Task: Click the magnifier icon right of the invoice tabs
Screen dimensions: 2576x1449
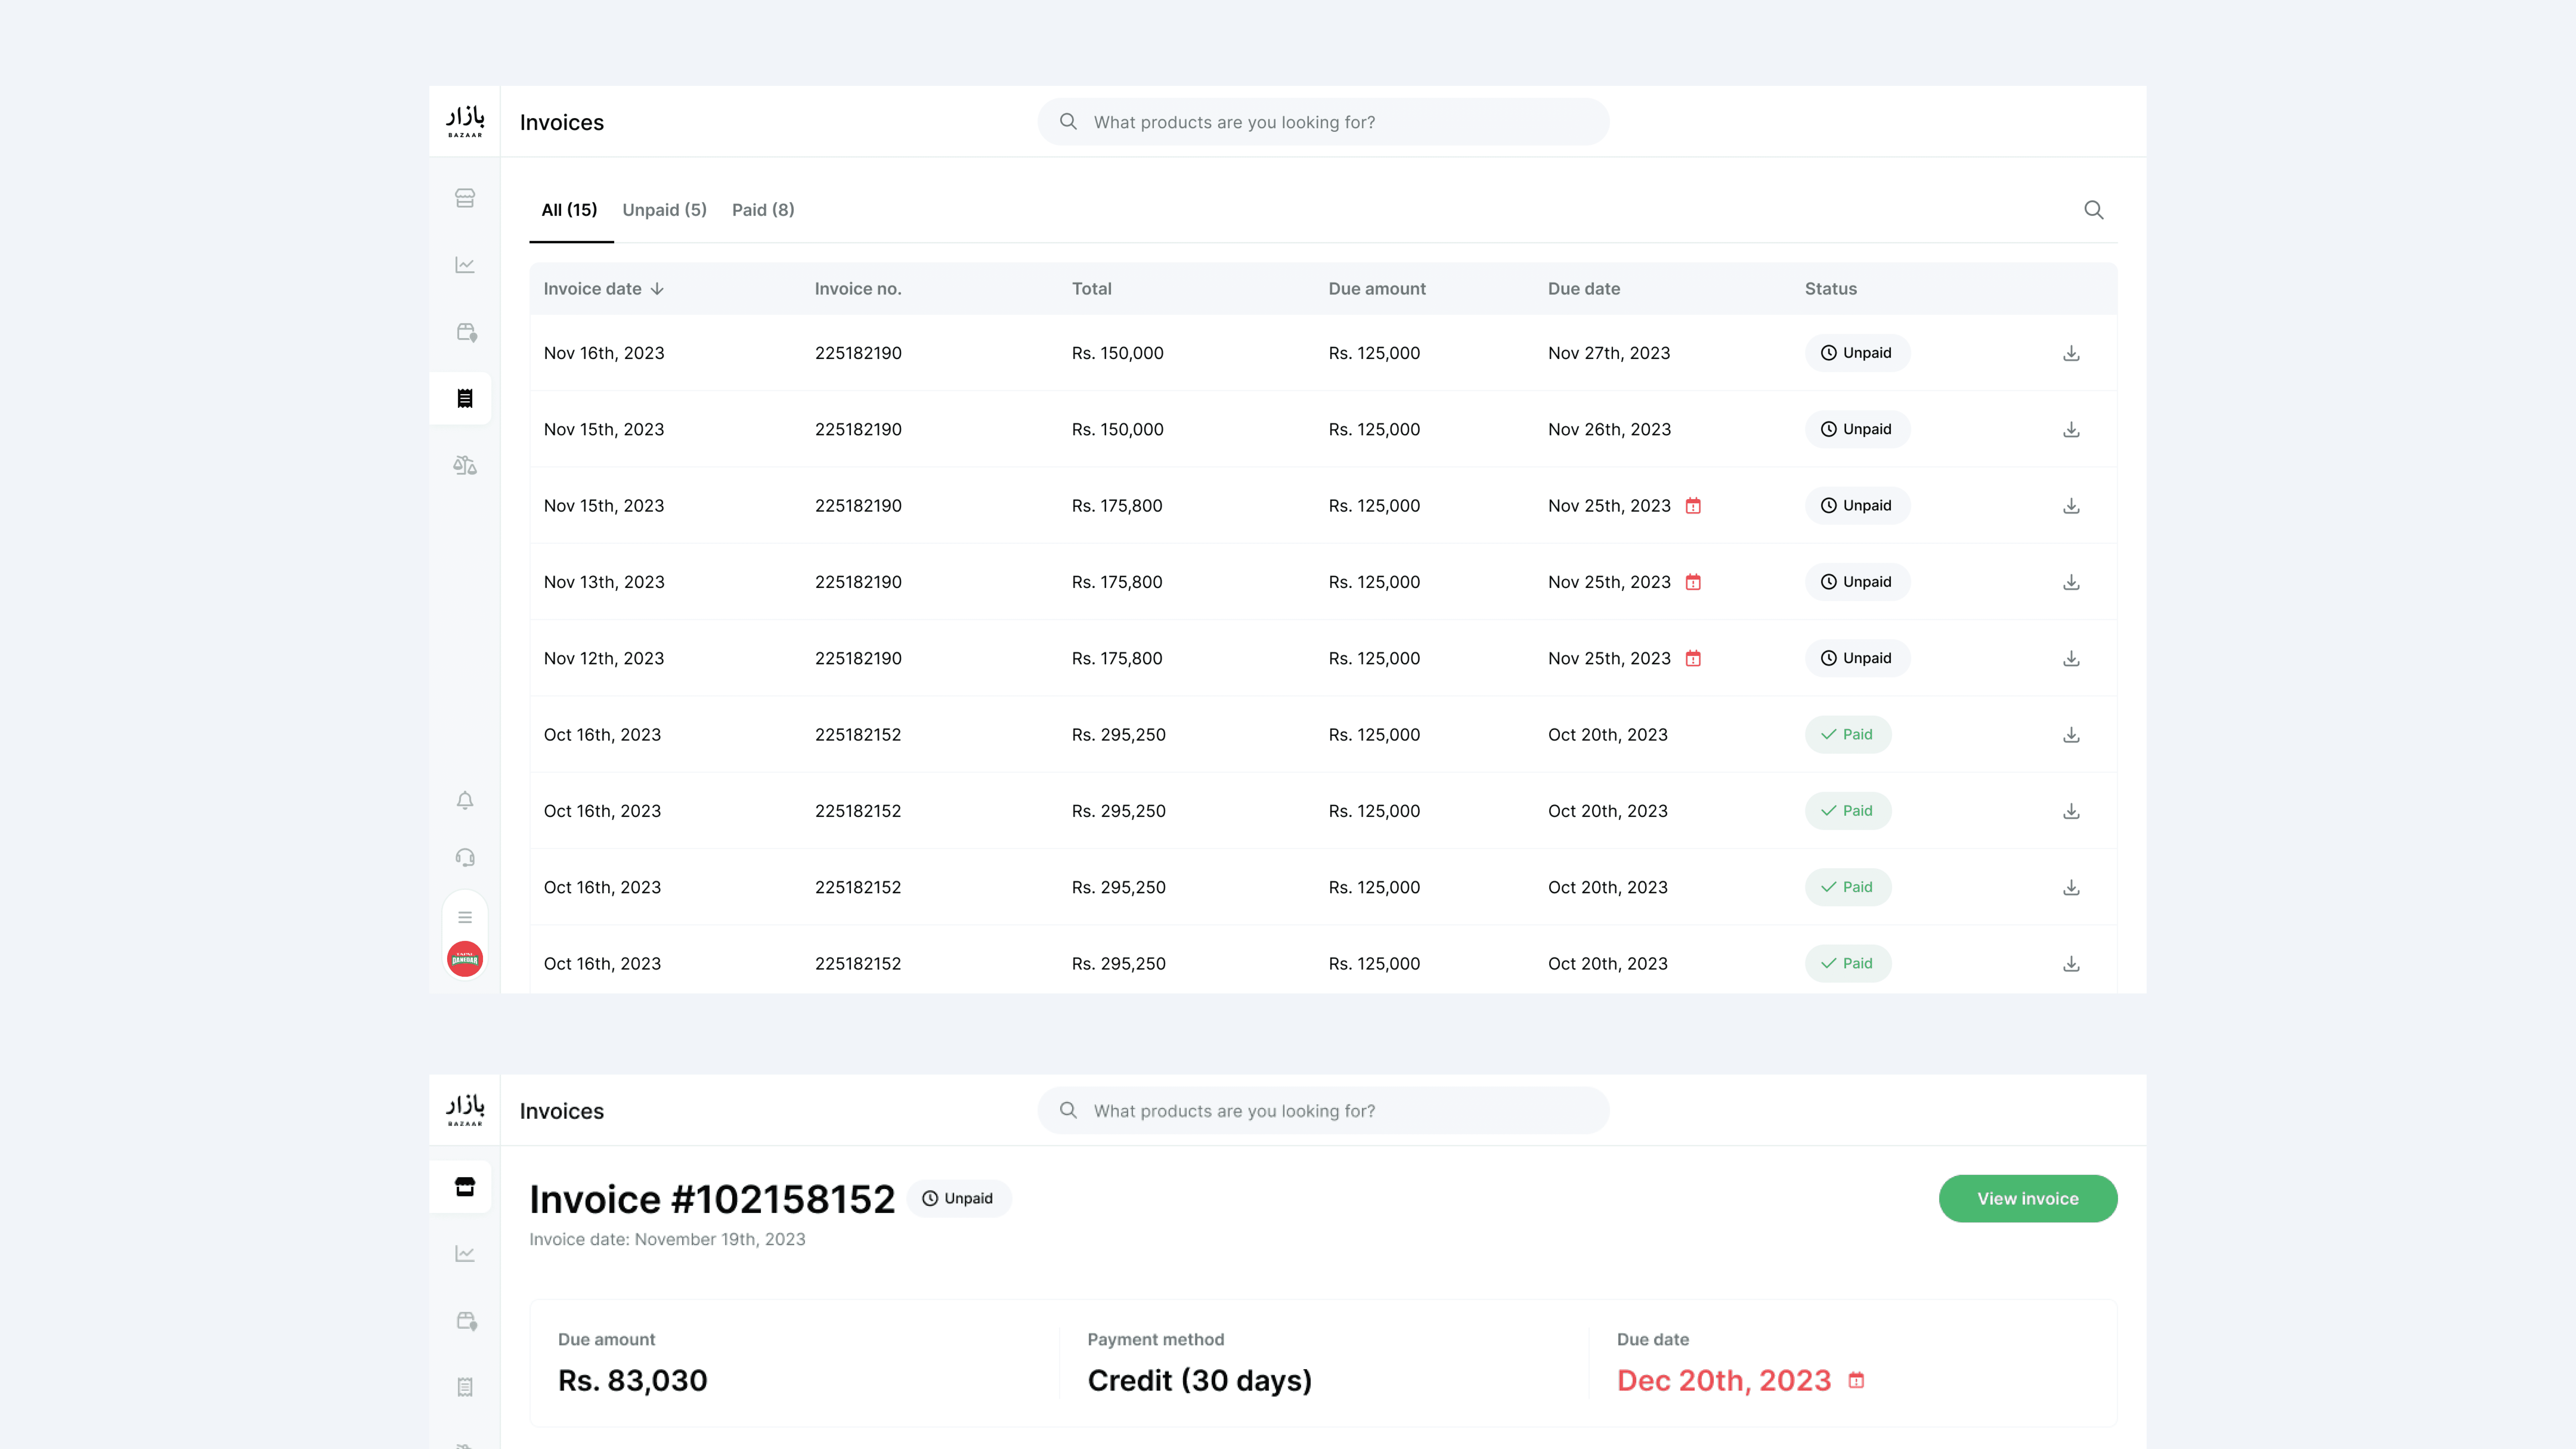Action: (x=2094, y=210)
